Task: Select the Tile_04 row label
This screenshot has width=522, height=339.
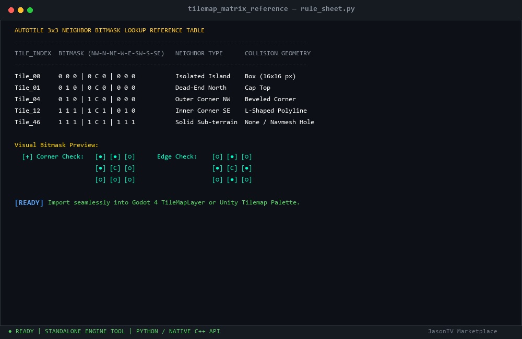Action: click(27, 99)
